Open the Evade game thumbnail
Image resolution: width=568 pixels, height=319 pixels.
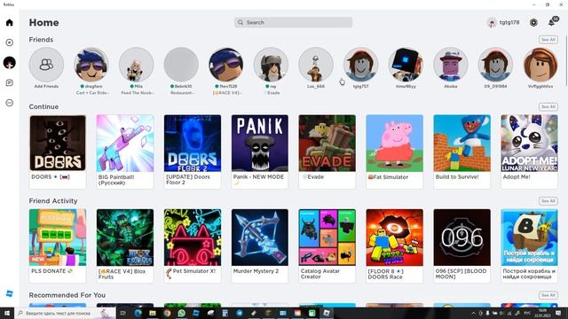[327, 143]
